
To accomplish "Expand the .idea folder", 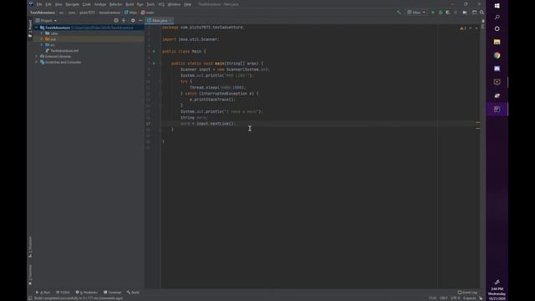I will (x=42, y=33).
